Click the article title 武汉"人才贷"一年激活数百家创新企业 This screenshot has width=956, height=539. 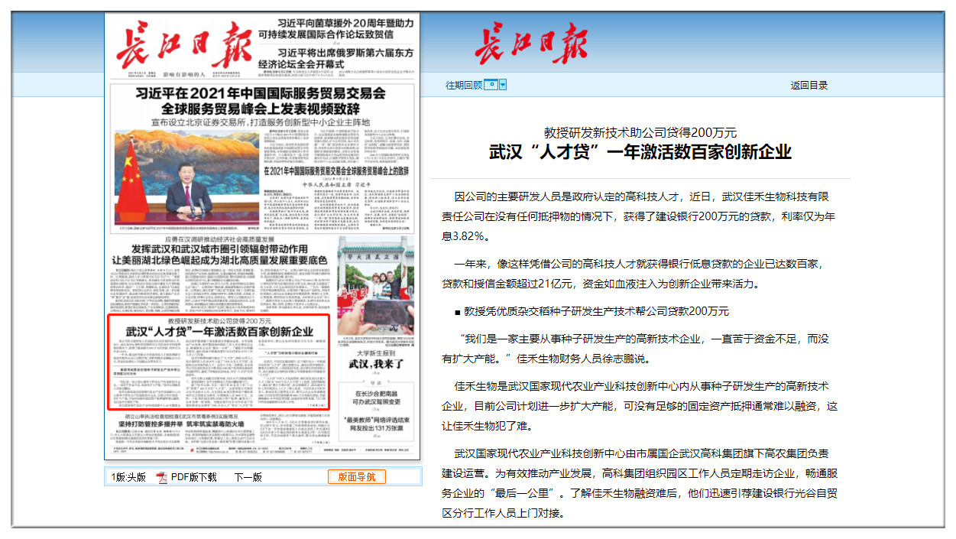pyautogui.click(x=640, y=151)
